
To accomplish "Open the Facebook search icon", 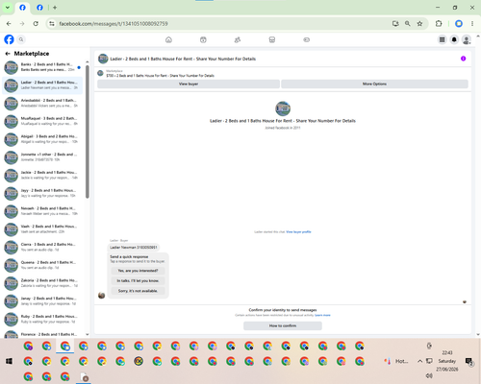I will pos(21,39).
